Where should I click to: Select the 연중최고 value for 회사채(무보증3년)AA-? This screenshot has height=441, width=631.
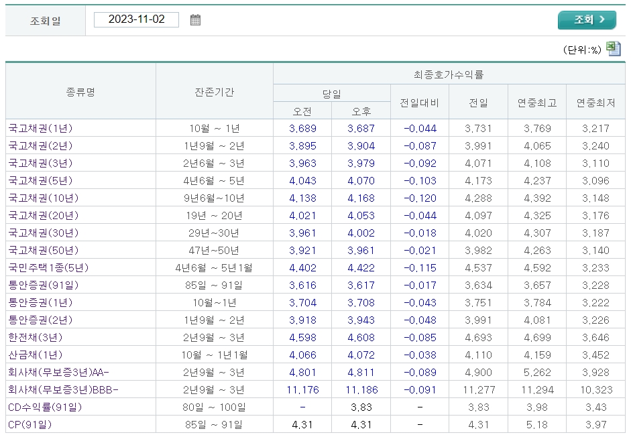536,372
